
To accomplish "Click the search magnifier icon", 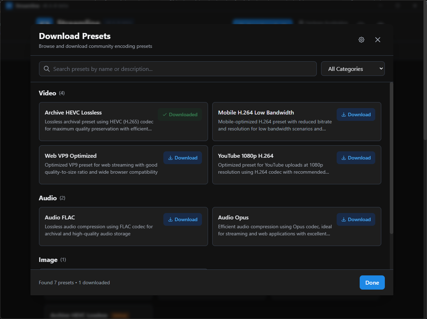I will click(x=46, y=68).
